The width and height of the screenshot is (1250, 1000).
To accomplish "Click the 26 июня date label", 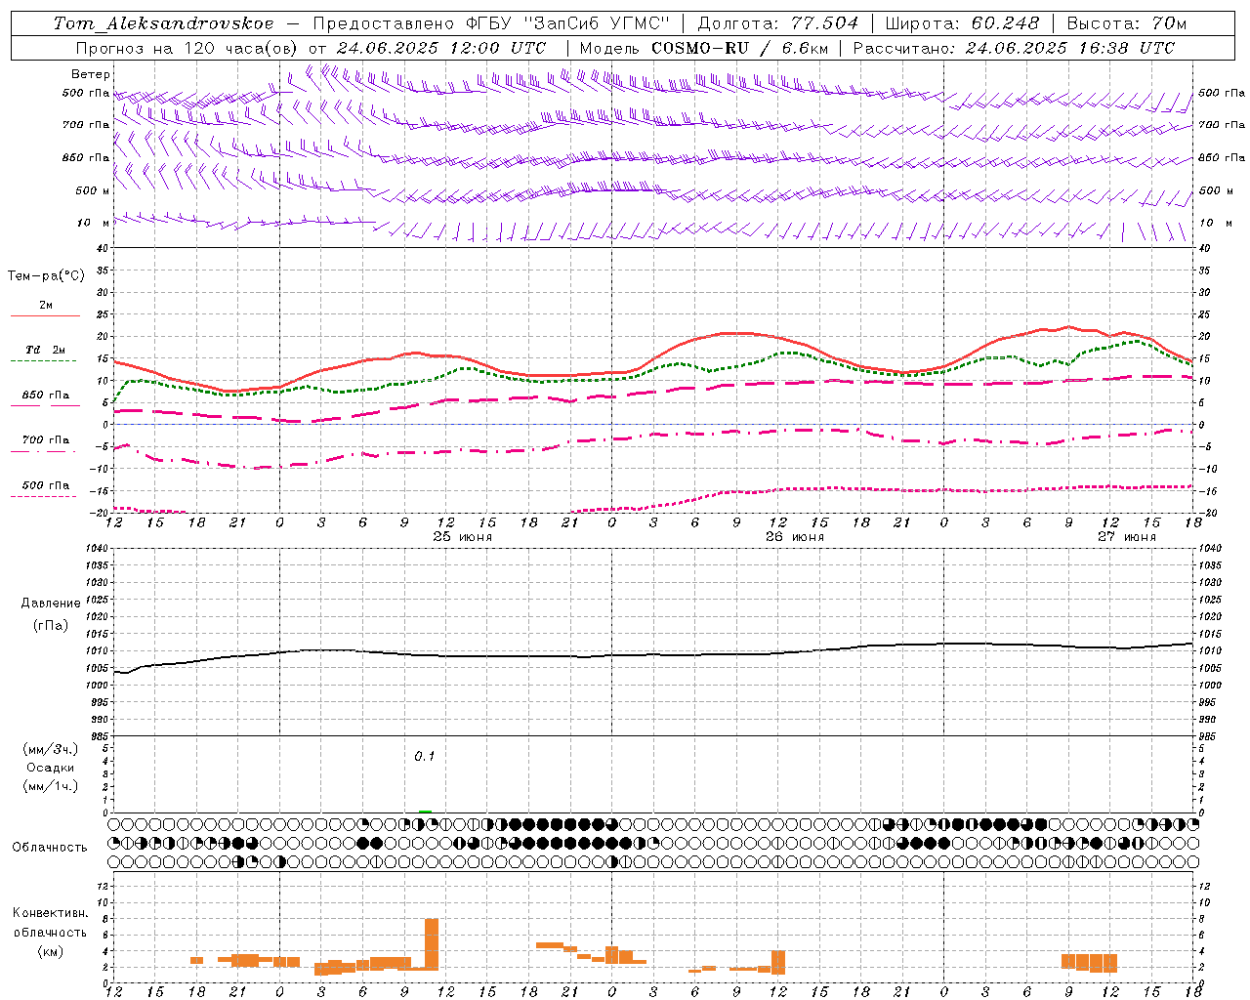I will [x=794, y=536].
